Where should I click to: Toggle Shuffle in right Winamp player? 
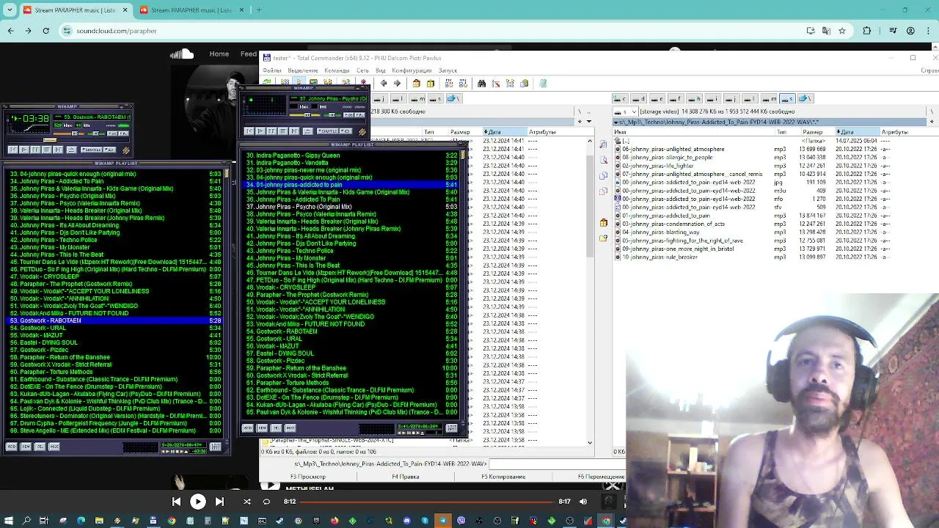pyautogui.click(x=328, y=131)
